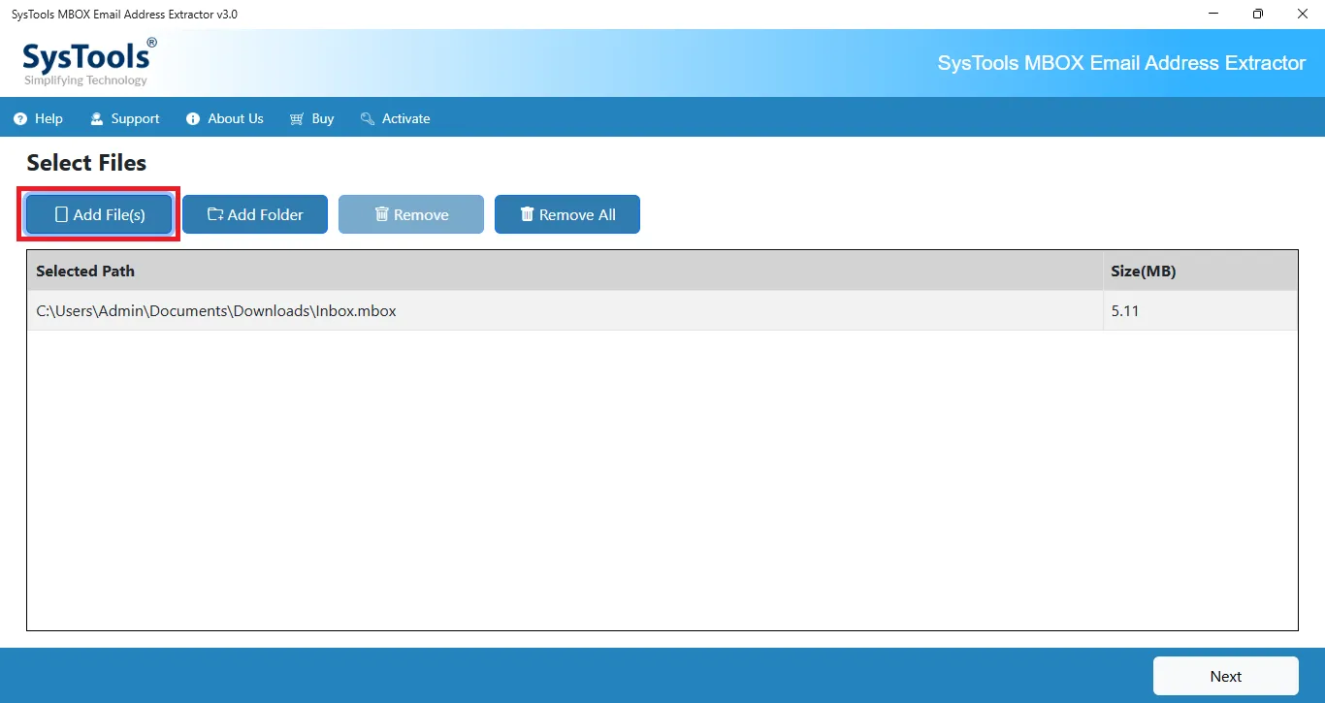Click the disabled Remove button
The width and height of the screenshot is (1325, 703).
[x=411, y=214]
